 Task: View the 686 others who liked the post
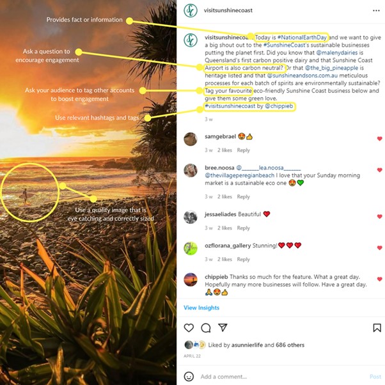[x=290, y=345]
